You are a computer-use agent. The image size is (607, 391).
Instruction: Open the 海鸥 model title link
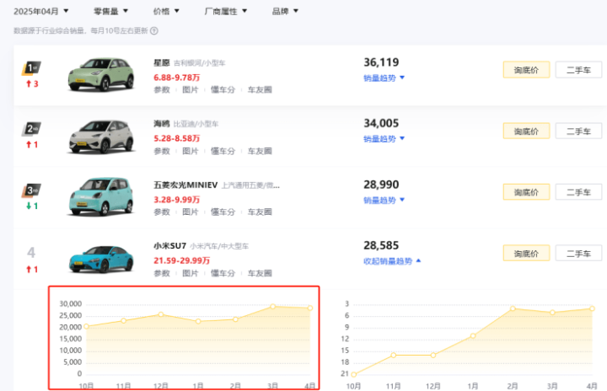pyautogui.click(x=162, y=124)
